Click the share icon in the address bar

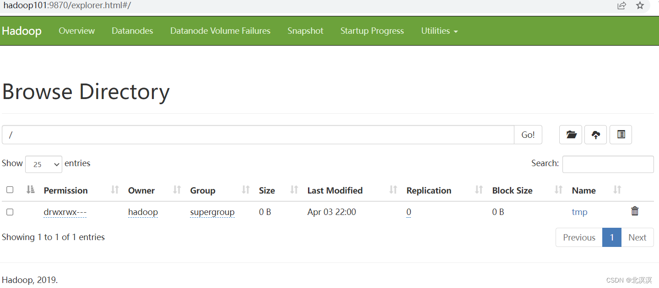click(x=621, y=5)
